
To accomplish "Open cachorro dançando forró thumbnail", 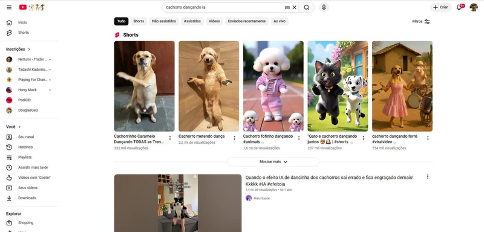I will [402, 86].
